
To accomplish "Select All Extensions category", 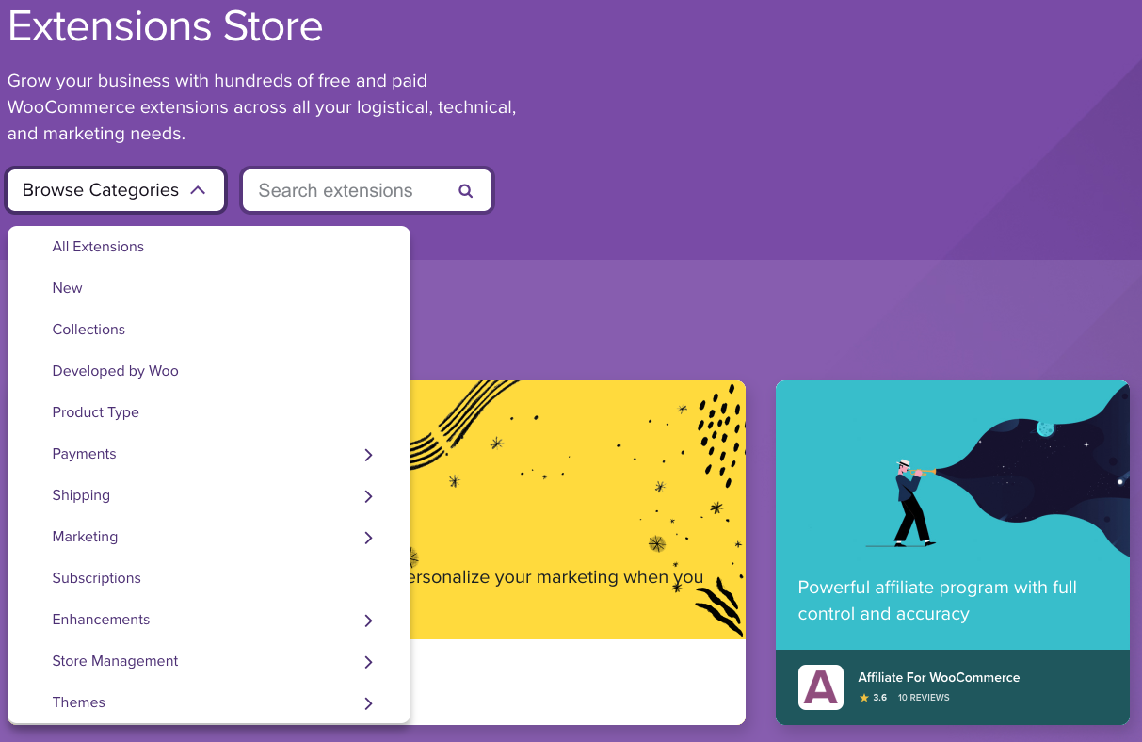I will click(98, 247).
